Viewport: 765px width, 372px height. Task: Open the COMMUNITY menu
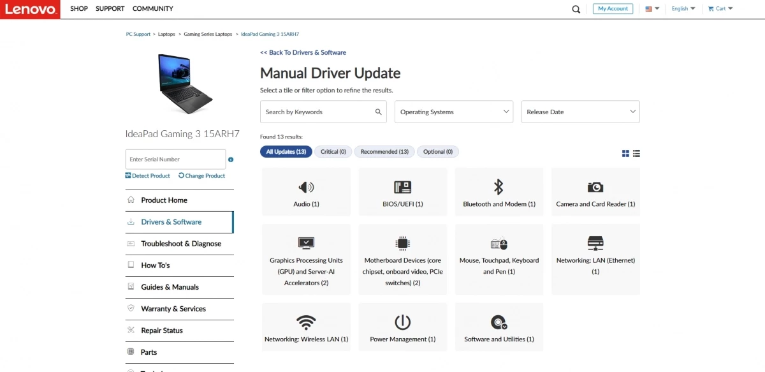pos(153,9)
